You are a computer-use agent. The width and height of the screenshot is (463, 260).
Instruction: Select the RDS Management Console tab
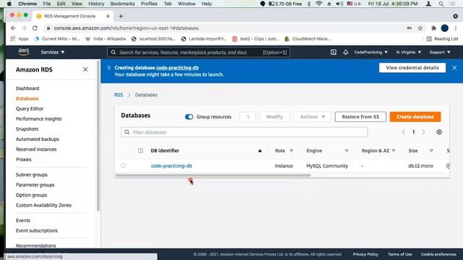pyautogui.click(x=72, y=16)
